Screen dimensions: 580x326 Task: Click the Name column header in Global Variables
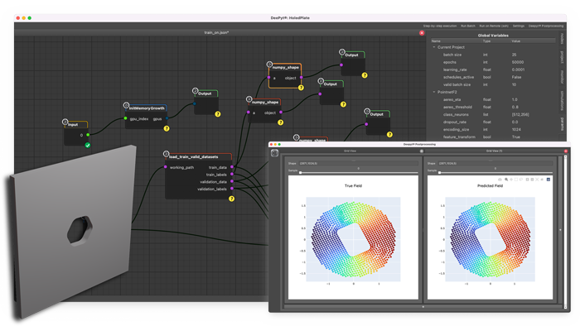pos(436,41)
